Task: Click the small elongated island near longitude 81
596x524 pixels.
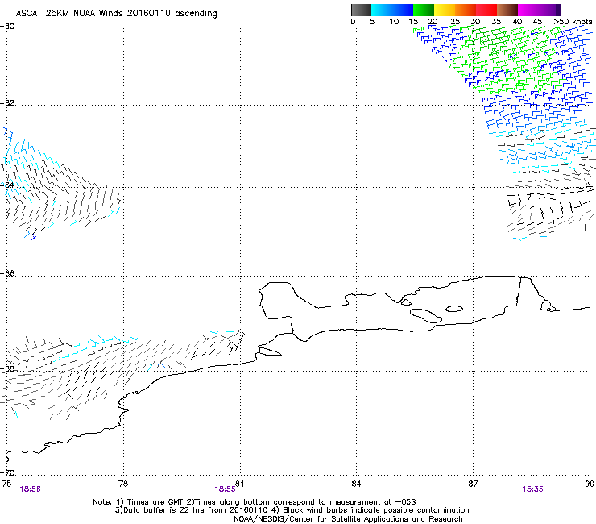Action: 271,351
